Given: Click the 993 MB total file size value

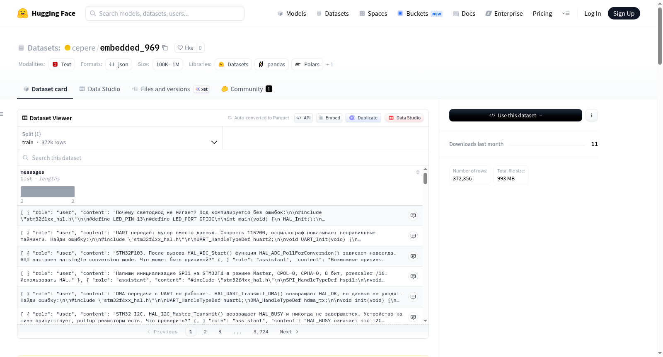Looking at the screenshot, I should pyautogui.click(x=506, y=179).
